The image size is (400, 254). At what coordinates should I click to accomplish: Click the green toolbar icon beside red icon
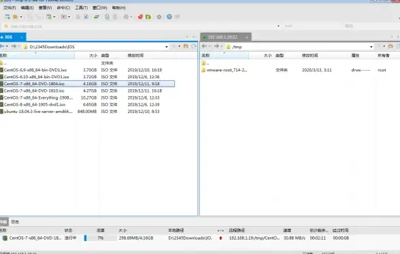(148, 17)
